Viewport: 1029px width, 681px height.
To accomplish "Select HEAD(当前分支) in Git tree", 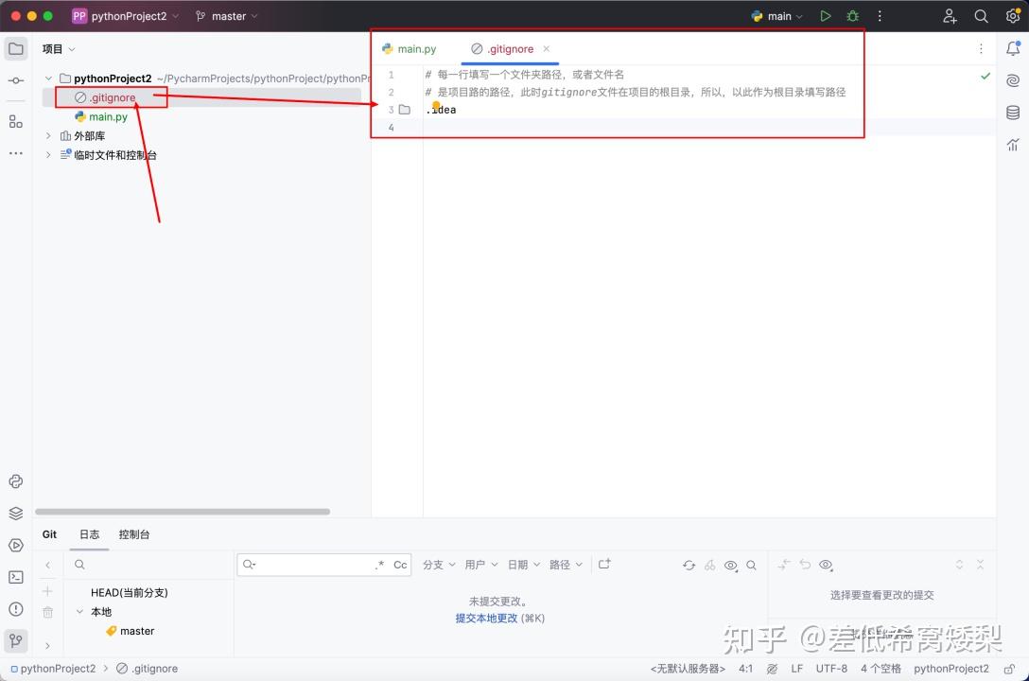I will coord(130,592).
